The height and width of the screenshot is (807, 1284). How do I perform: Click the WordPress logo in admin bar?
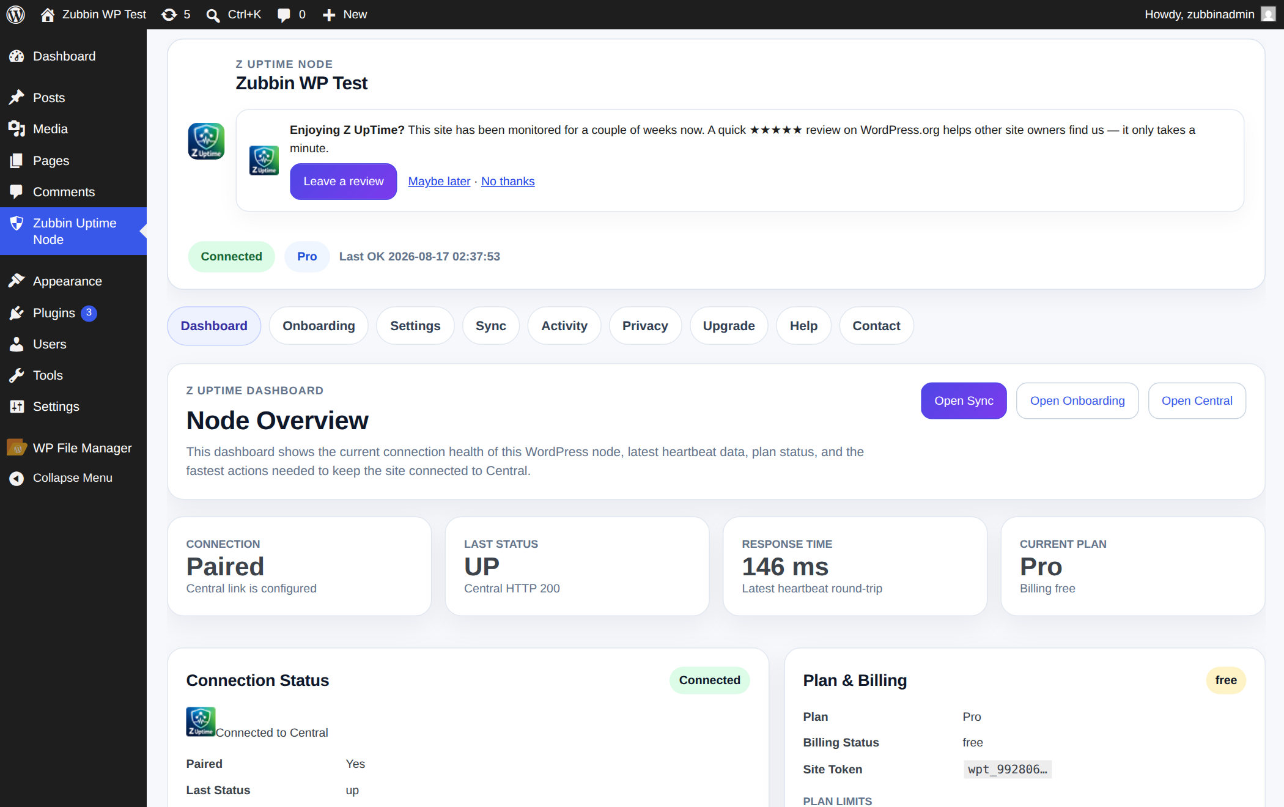15,15
